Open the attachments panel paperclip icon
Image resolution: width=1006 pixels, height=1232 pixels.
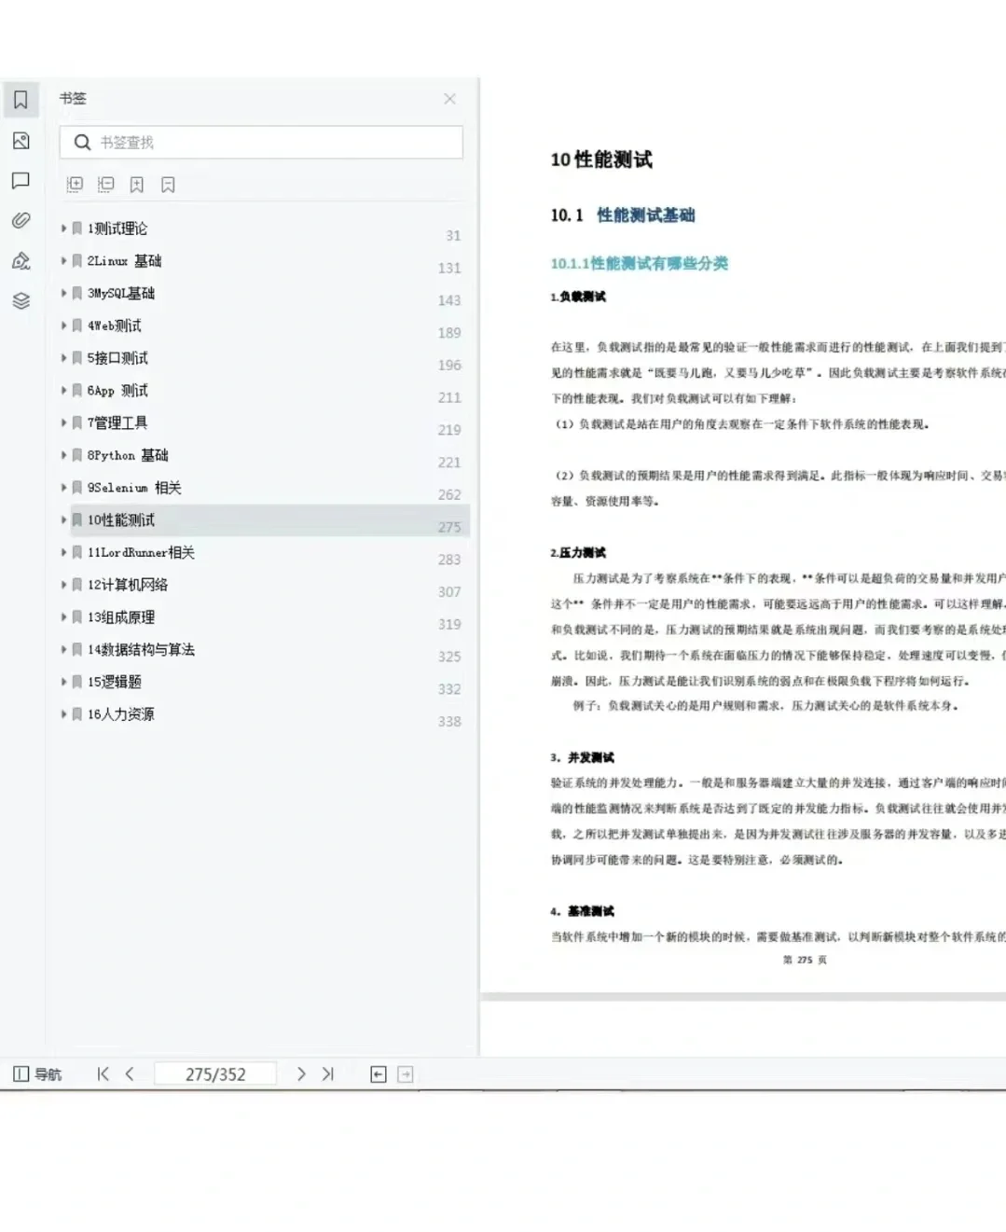(x=21, y=220)
